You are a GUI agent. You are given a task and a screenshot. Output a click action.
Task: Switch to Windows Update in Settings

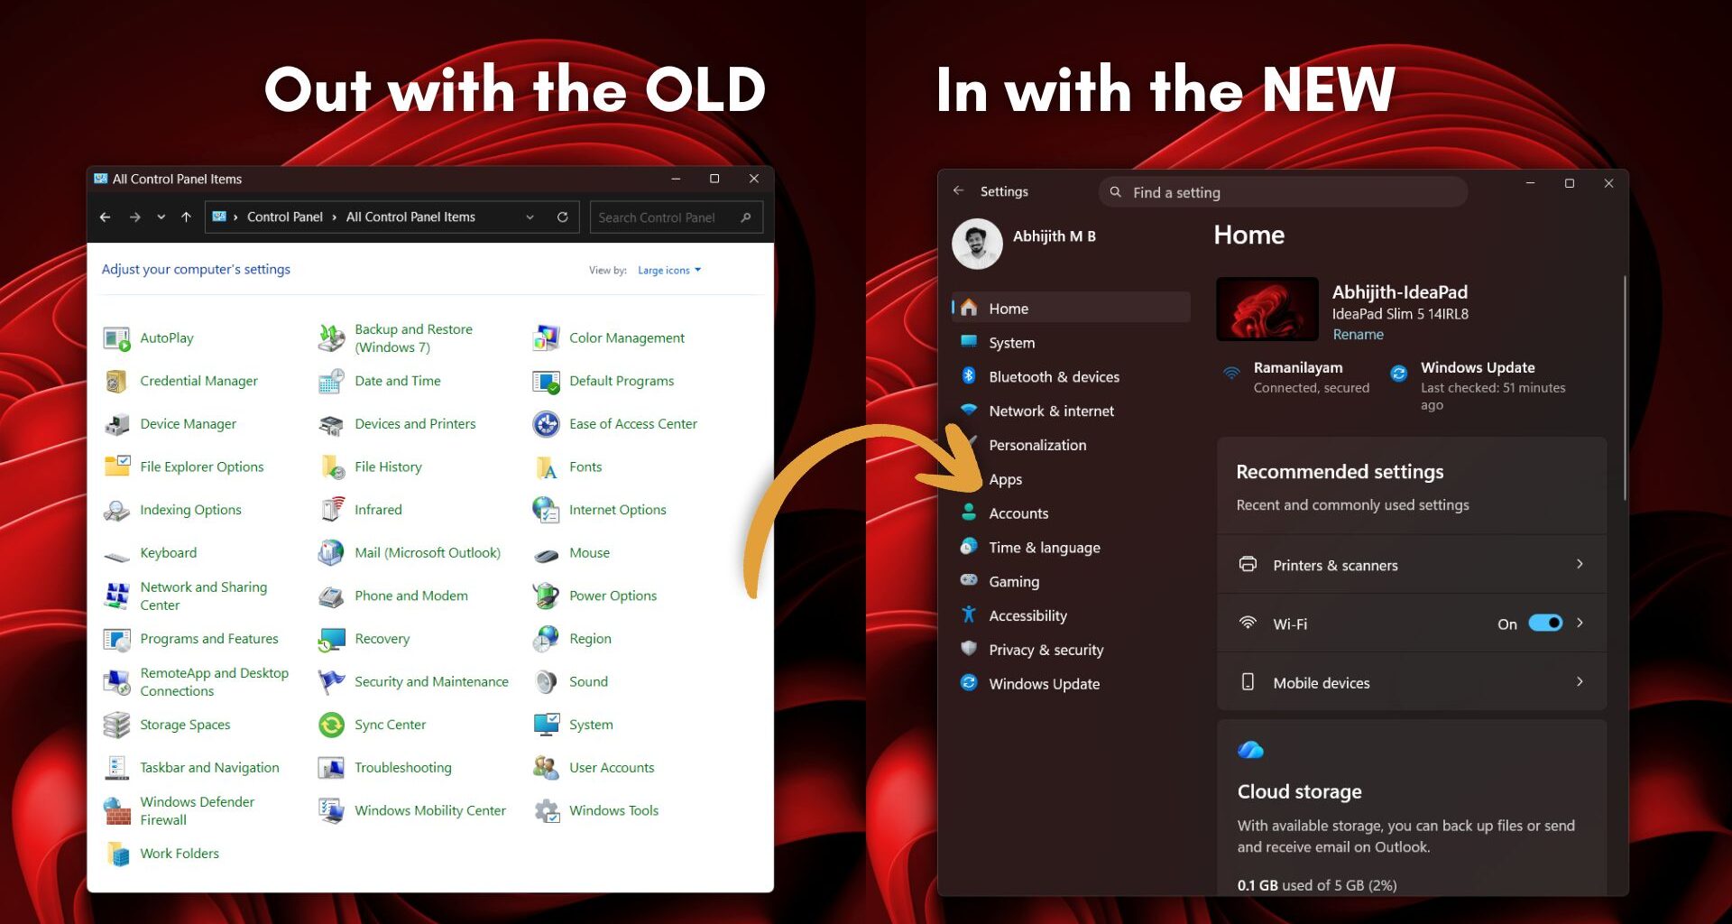pyautogui.click(x=1044, y=683)
